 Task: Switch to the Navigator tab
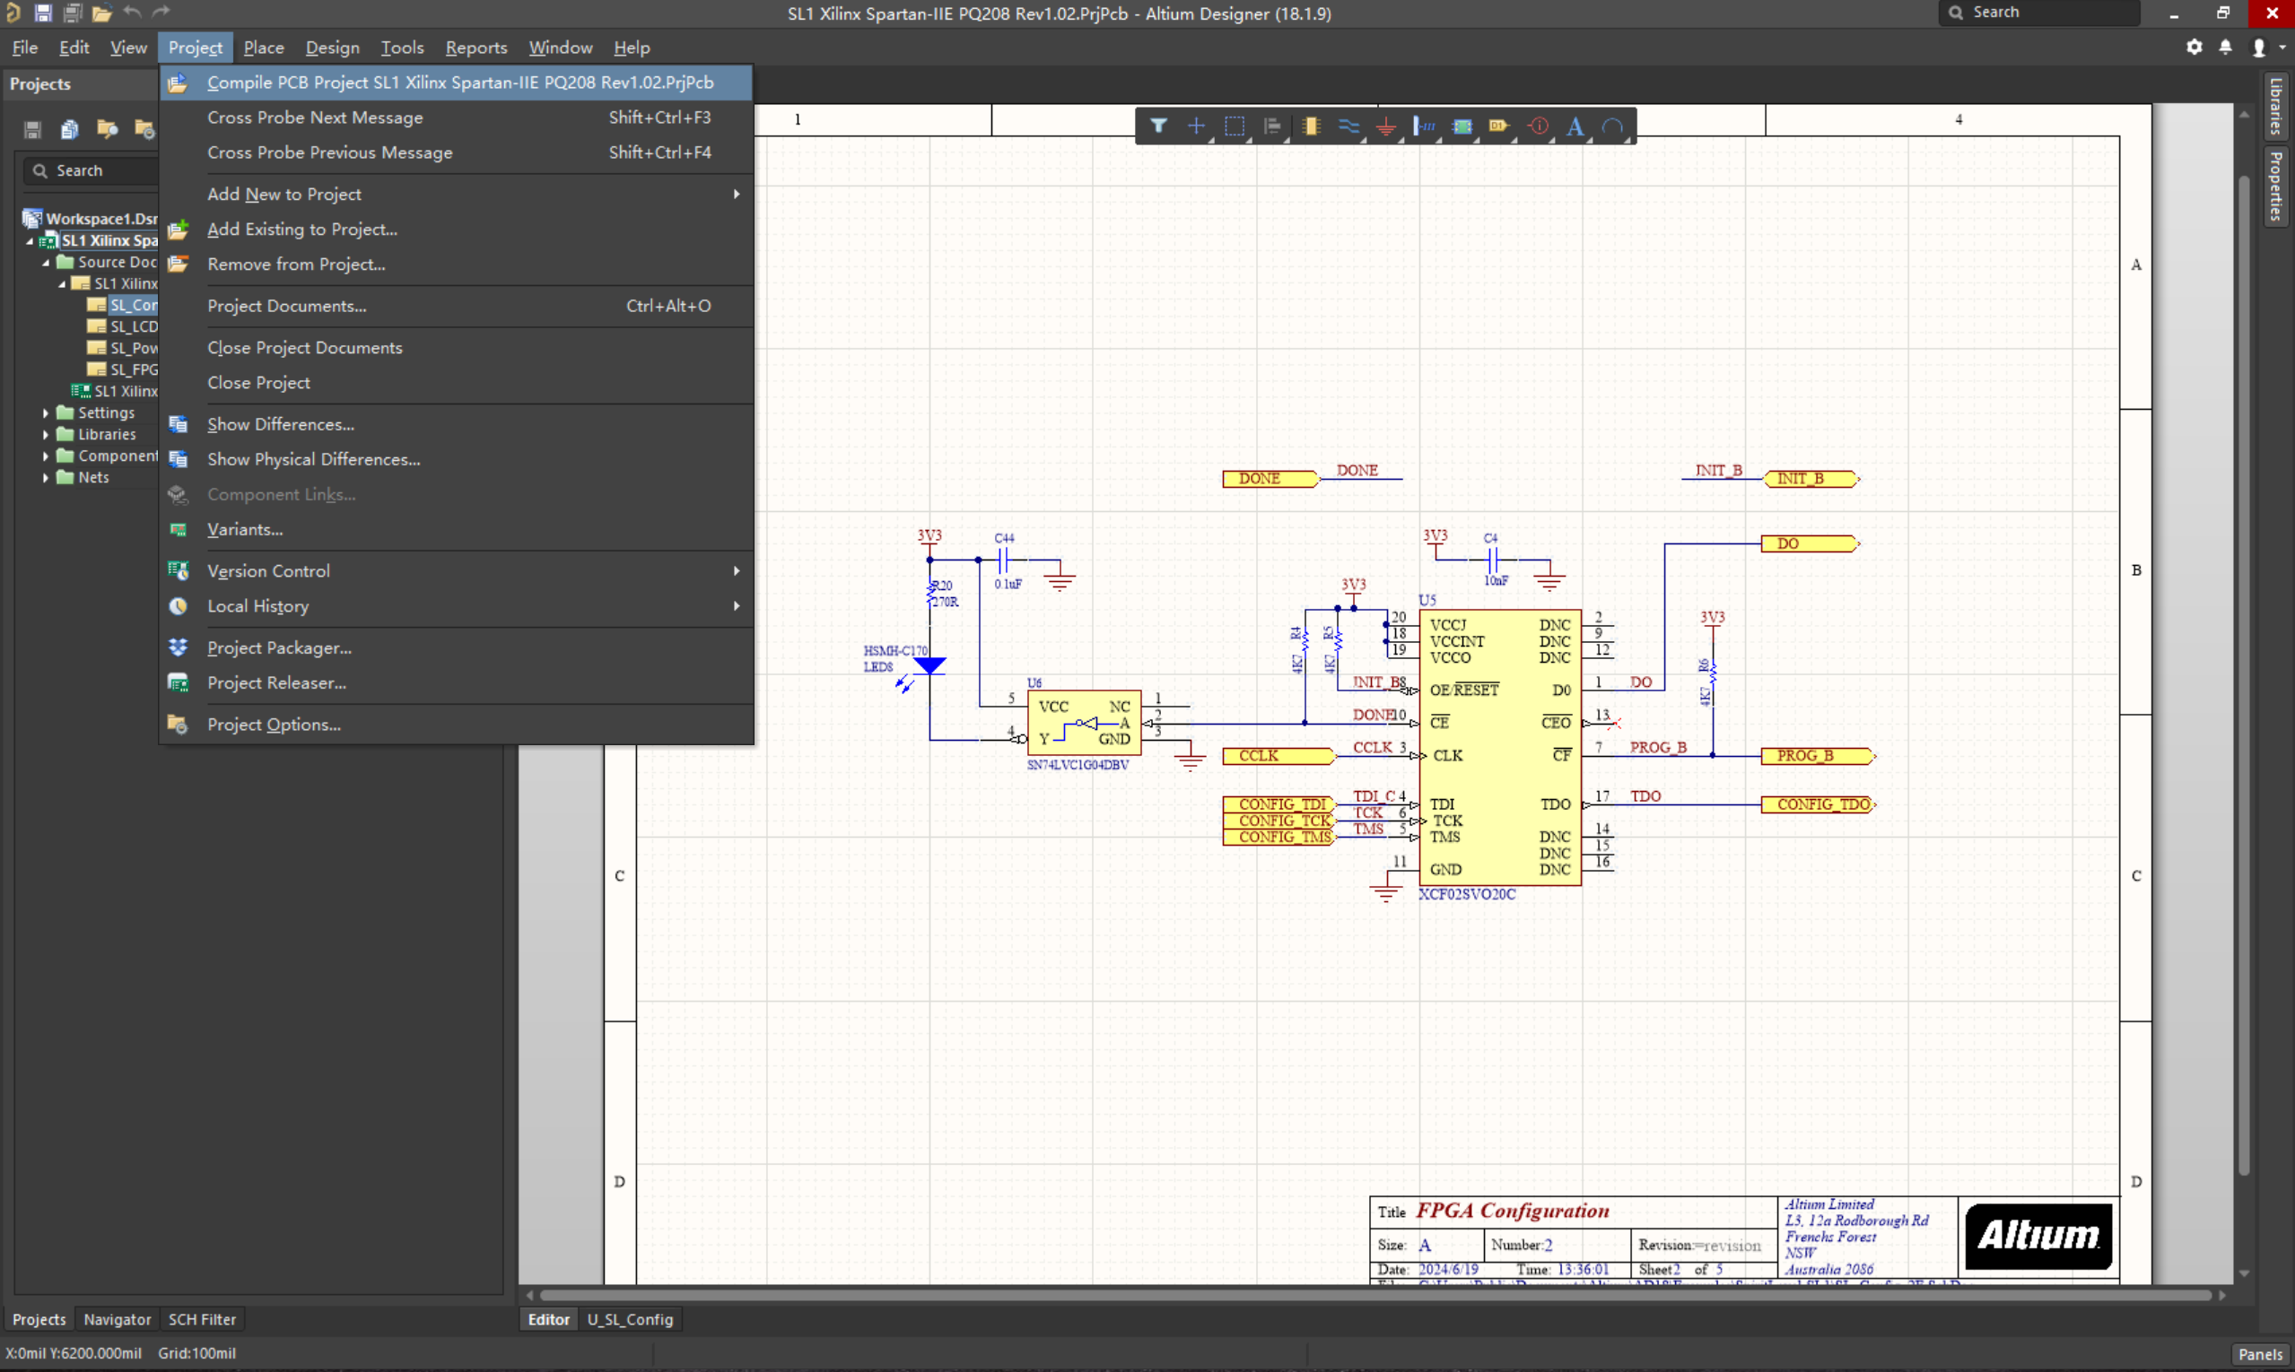(x=117, y=1319)
